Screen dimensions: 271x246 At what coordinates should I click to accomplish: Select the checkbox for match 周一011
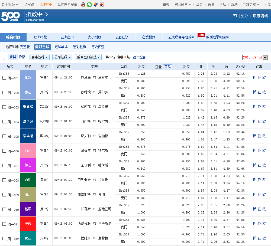(x=4, y=224)
